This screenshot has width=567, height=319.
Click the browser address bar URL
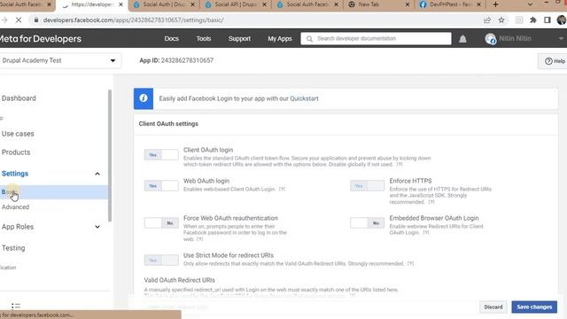pyautogui.click(x=133, y=20)
